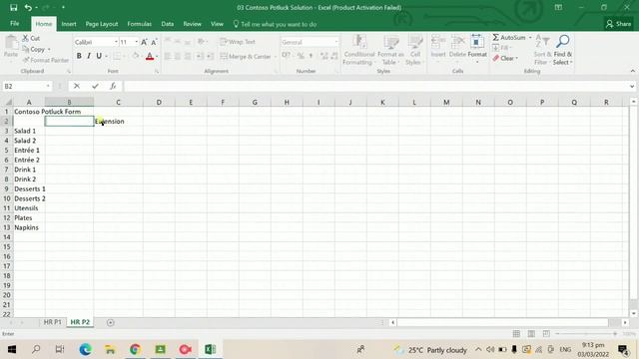Open the File menu tab
The image size is (639, 359).
(15, 24)
